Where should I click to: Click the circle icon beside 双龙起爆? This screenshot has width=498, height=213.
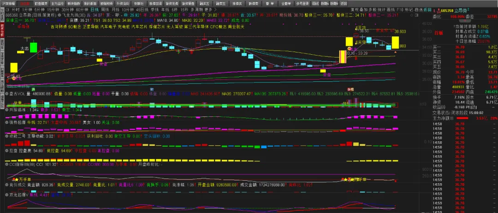pos(7,195)
